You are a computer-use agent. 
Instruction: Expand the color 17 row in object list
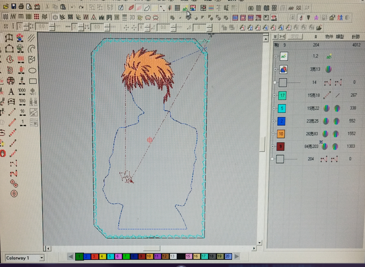(274, 95)
